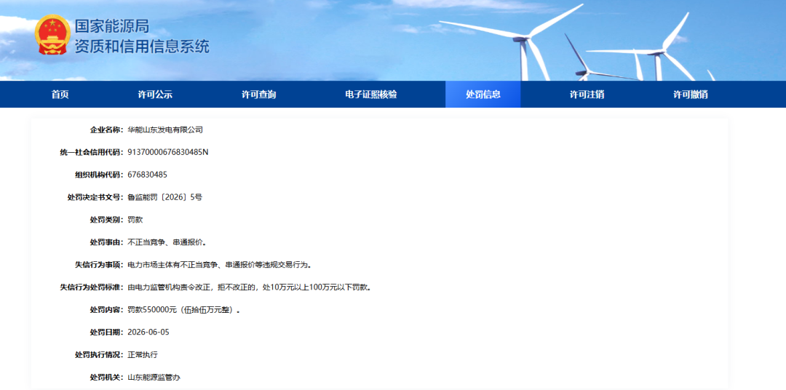Click the national emblem logo

52,35
